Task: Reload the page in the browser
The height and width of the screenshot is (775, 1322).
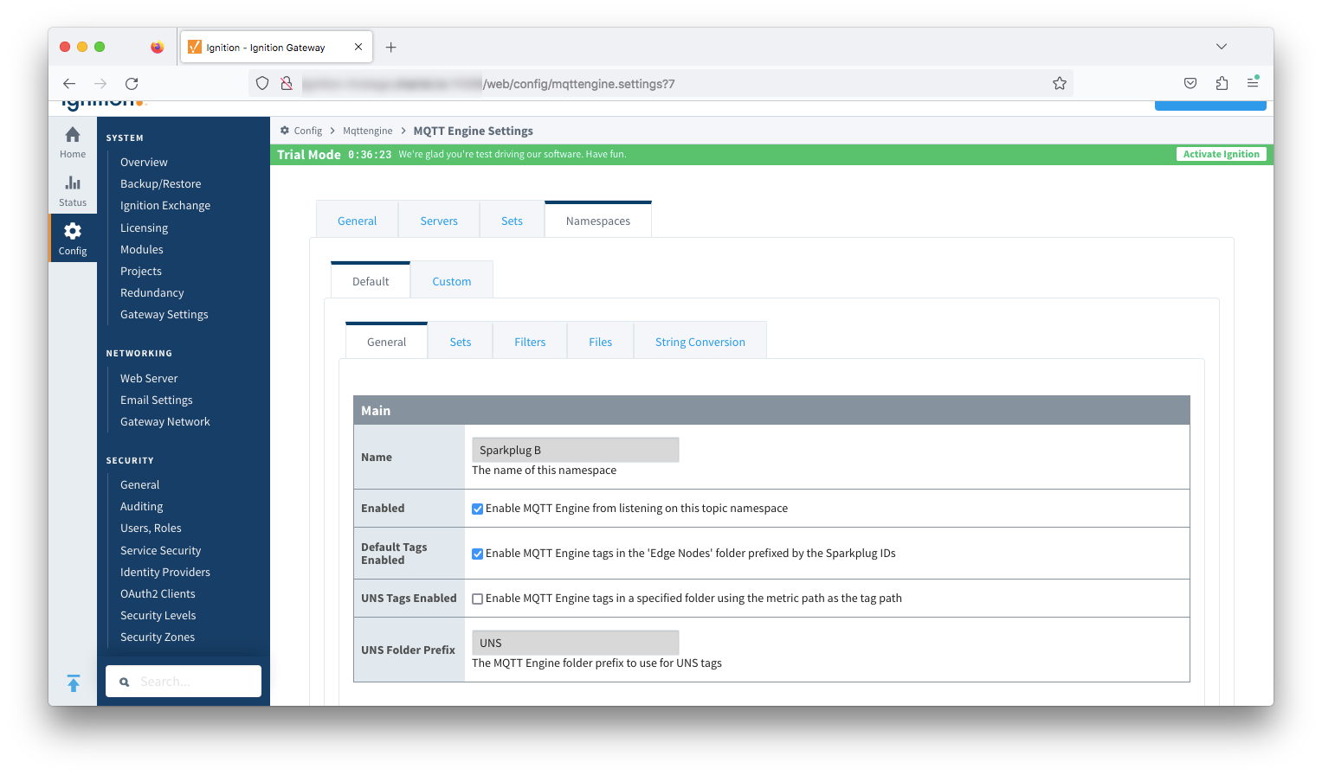Action: [x=132, y=84]
